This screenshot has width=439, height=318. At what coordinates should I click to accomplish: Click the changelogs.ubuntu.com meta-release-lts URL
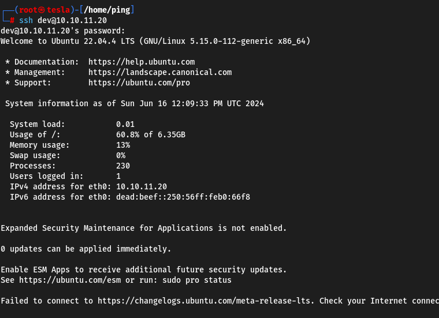pos(204,301)
